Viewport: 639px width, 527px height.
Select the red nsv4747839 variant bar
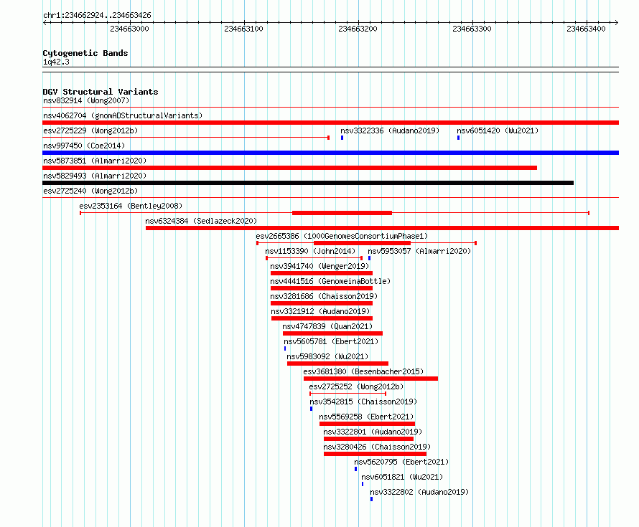(x=332, y=333)
